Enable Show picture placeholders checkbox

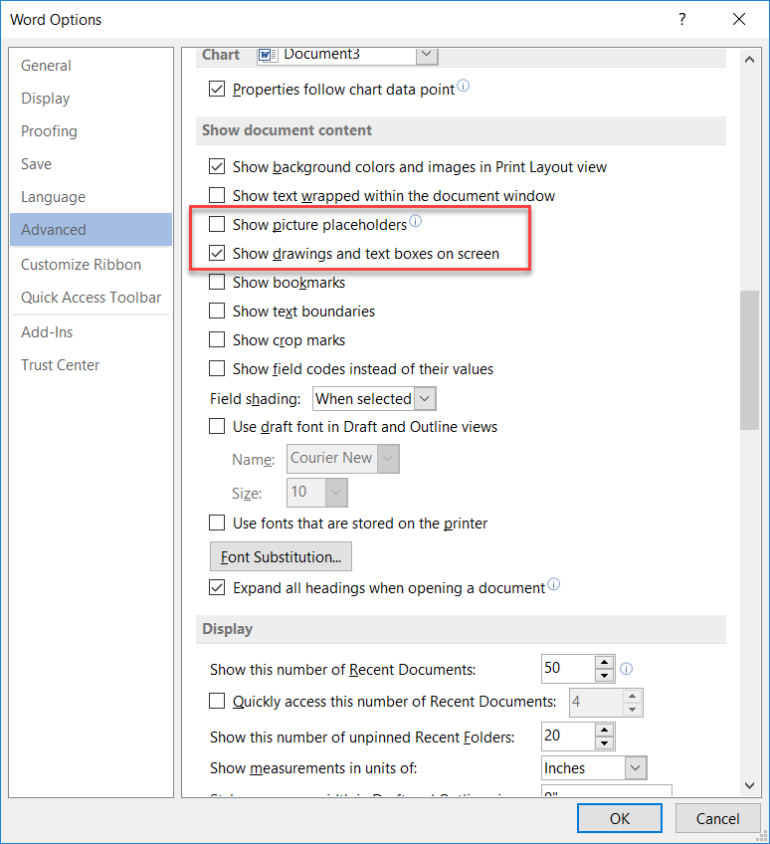click(217, 224)
